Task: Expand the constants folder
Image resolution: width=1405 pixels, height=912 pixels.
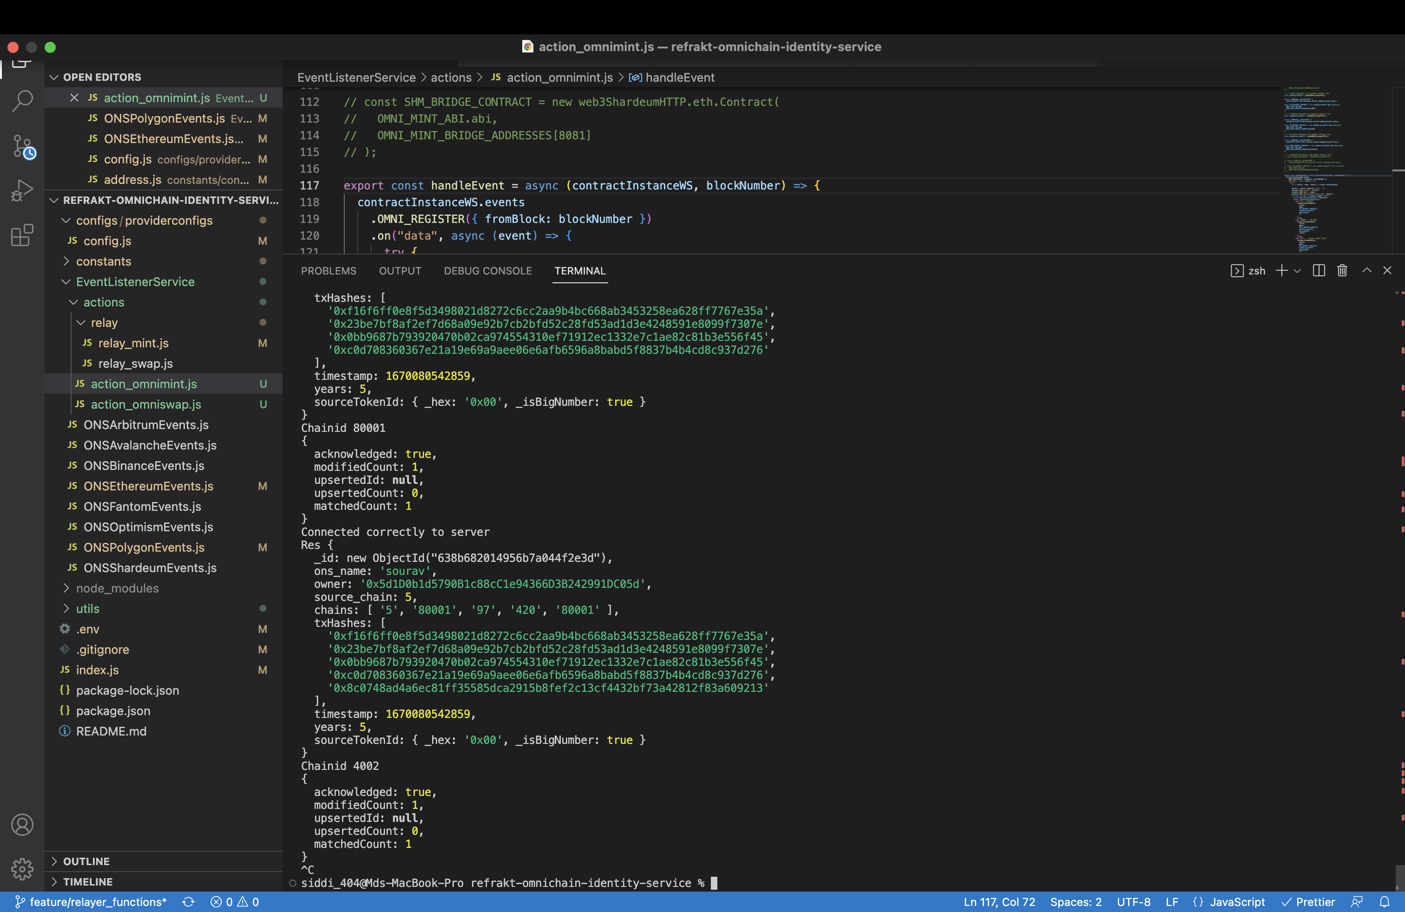Action: (163, 261)
